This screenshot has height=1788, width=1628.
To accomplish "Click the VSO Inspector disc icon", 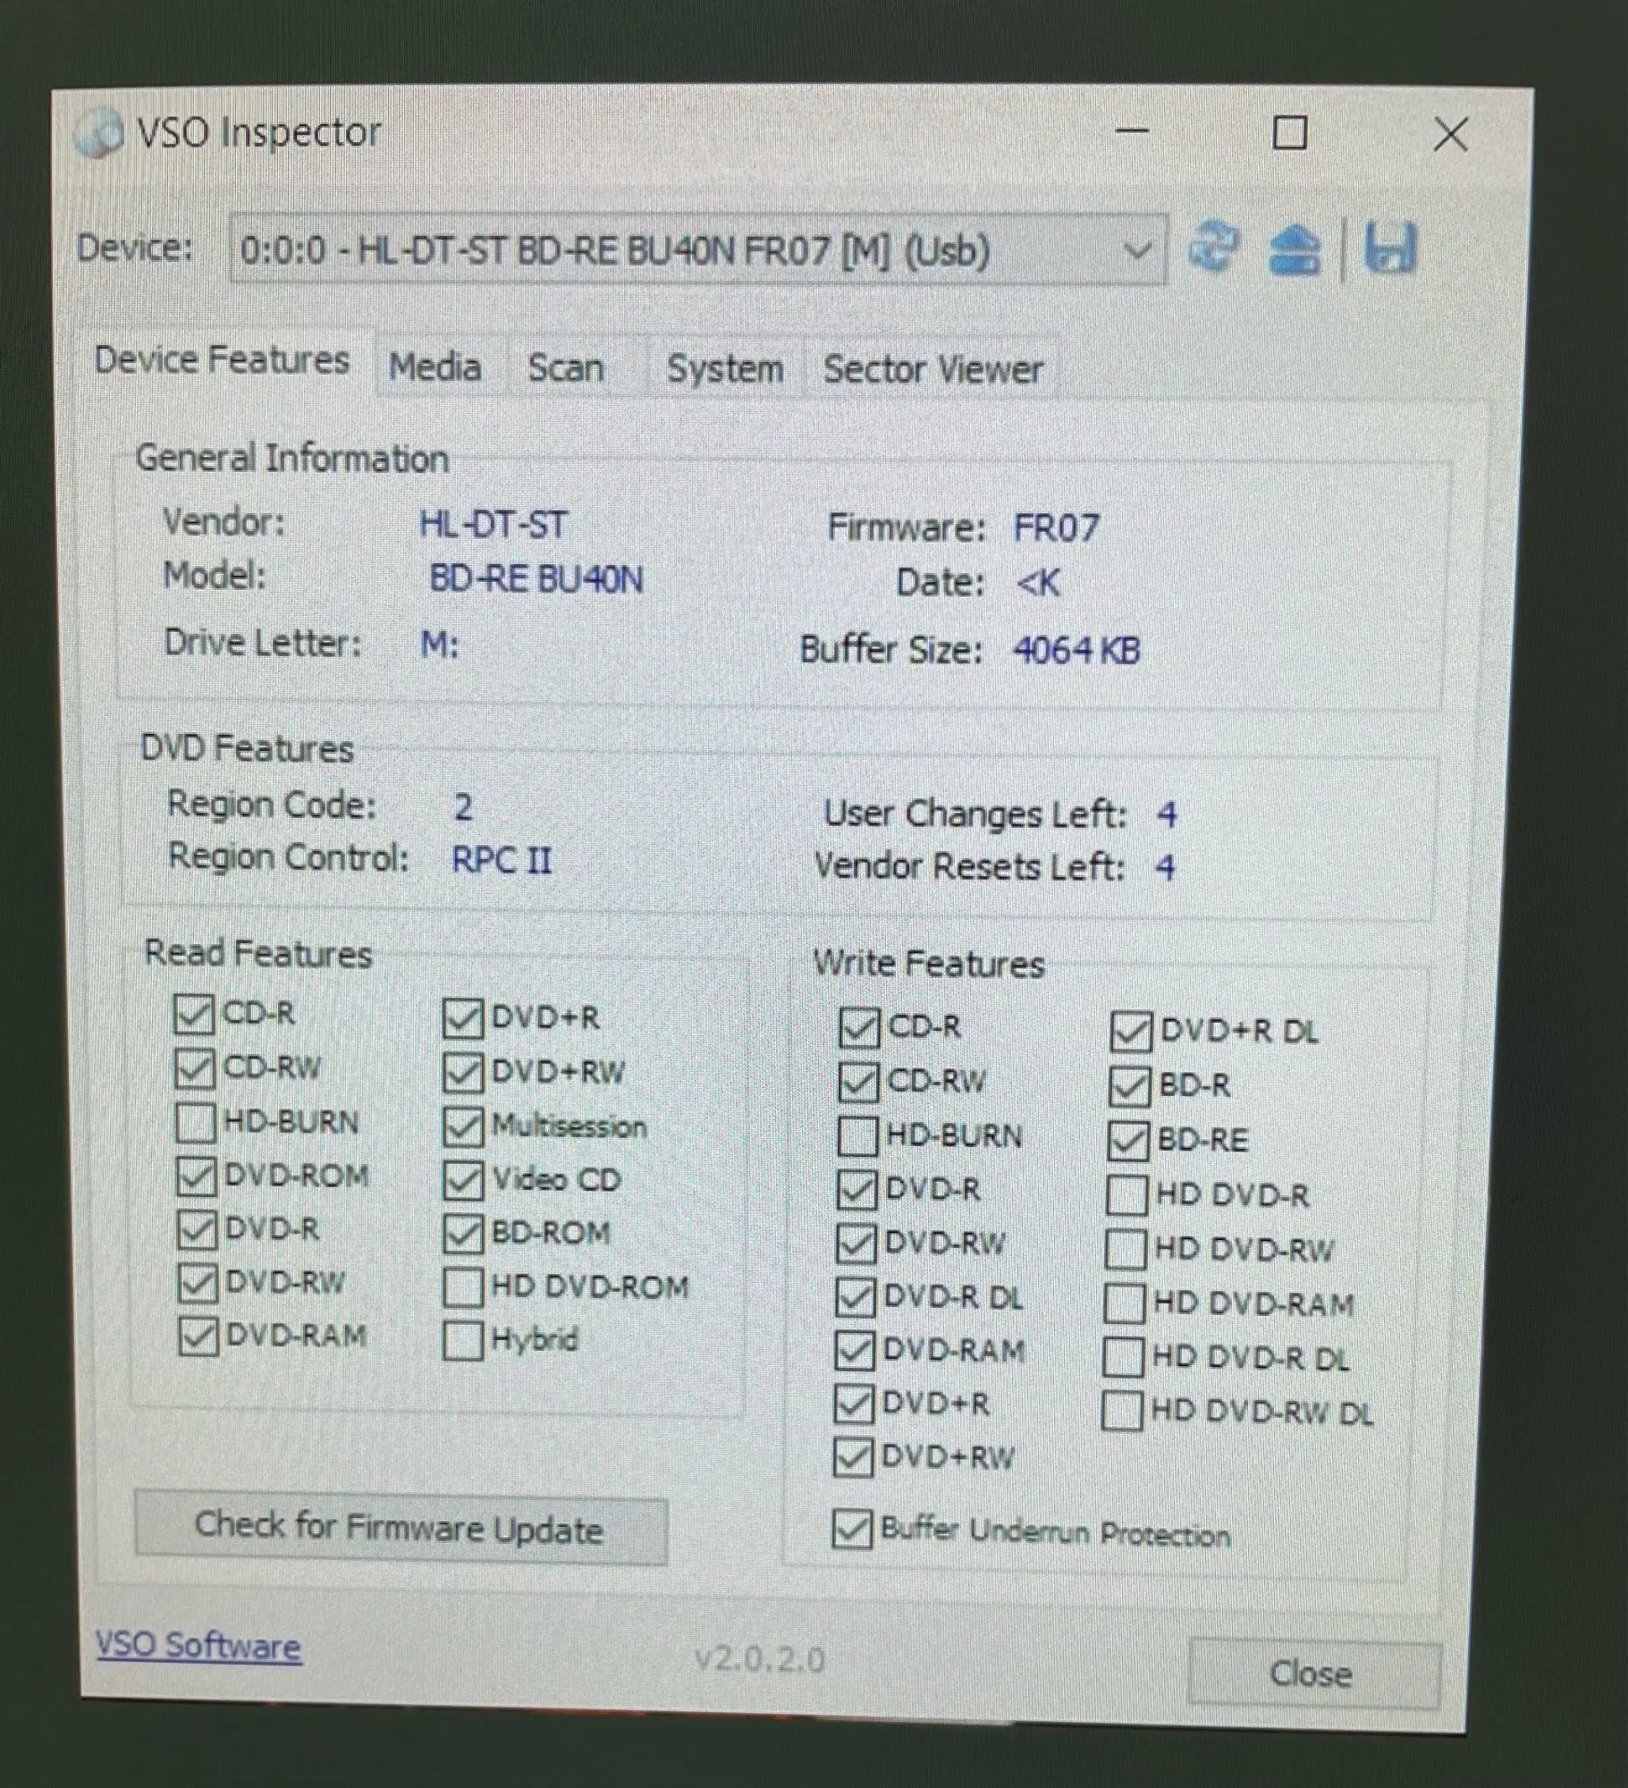I will pyautogui.click(x=97, y=134).
